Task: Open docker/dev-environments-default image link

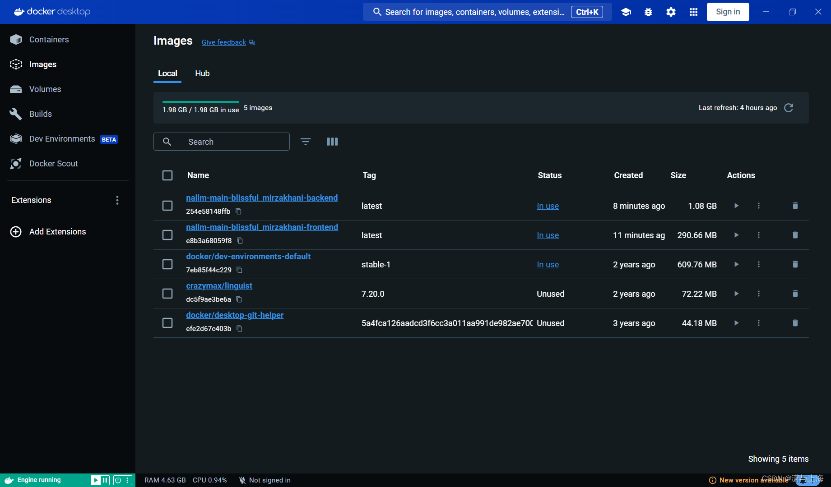Action: point(248,257)
